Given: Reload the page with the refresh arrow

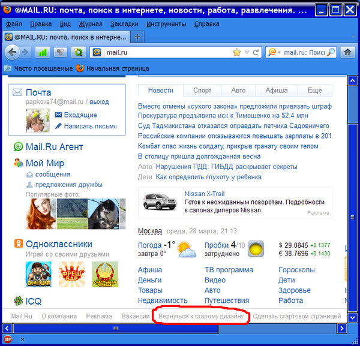Looking at the screenshot, I should [256, 52].
